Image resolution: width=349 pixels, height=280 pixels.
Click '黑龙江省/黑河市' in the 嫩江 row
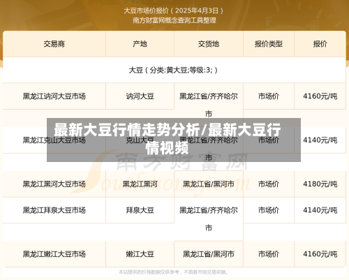209,254
